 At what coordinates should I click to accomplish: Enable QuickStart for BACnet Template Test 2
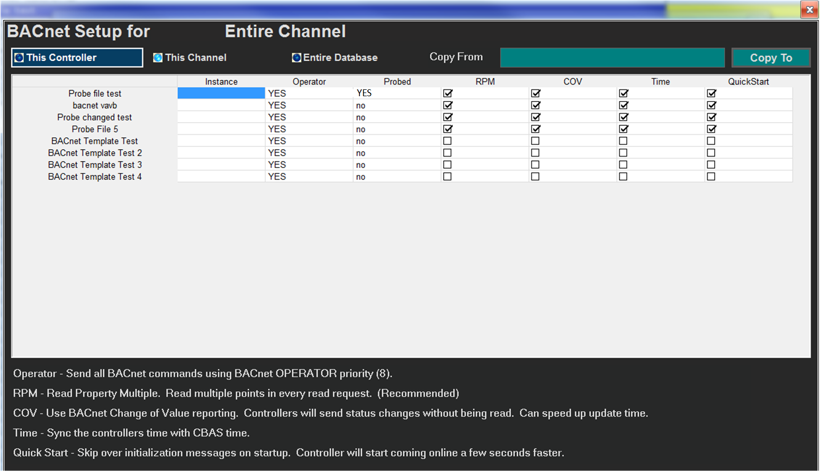pos(711,153)
